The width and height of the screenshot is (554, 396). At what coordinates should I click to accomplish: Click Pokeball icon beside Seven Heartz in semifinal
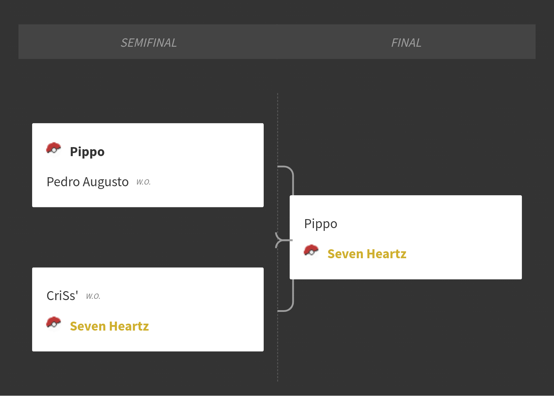point(54,323)
